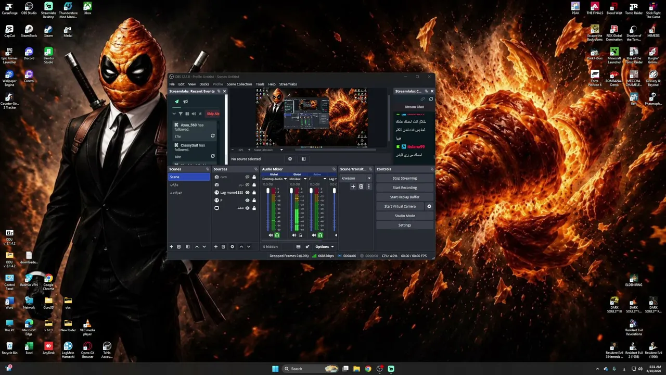Move the scene down in the Scenes list
This screenshot has width=666, height=375.
click(204, 246)
